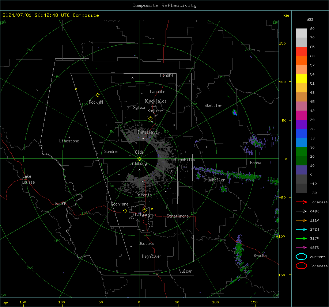Click the Blackfalds label

coord(155,101)
